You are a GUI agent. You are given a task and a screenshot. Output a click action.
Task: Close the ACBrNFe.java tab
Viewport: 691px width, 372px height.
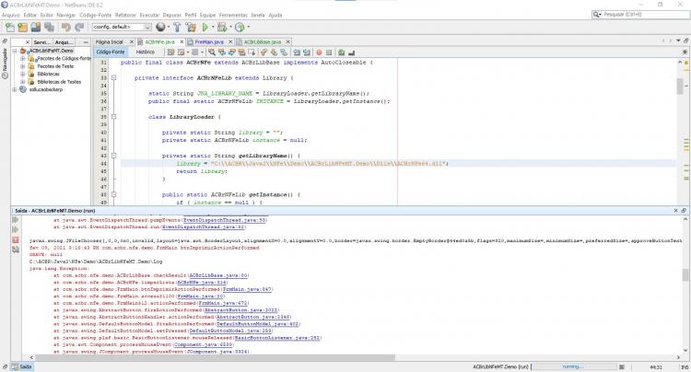click(x=182, y=41)
